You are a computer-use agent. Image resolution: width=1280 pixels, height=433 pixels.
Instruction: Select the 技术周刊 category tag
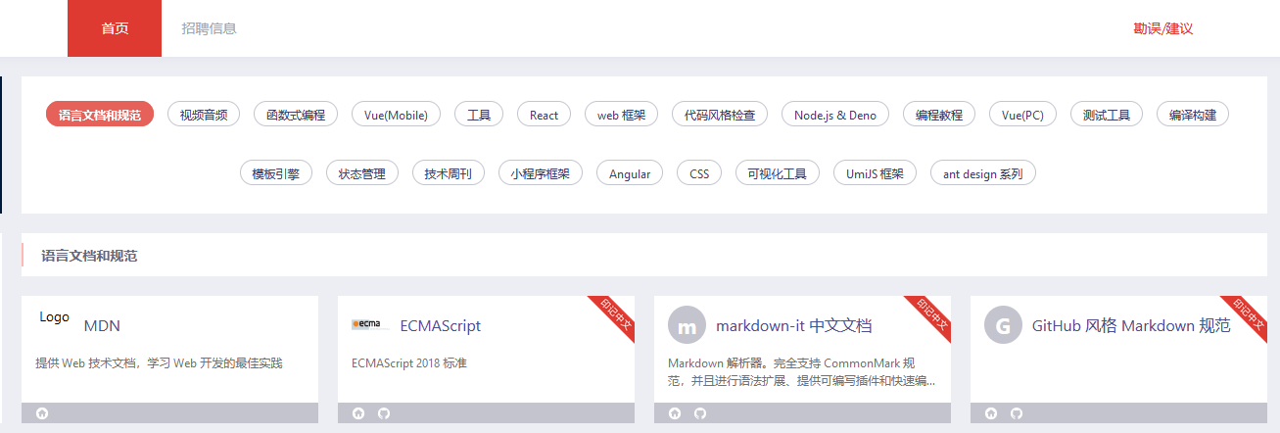coord(449,173)
